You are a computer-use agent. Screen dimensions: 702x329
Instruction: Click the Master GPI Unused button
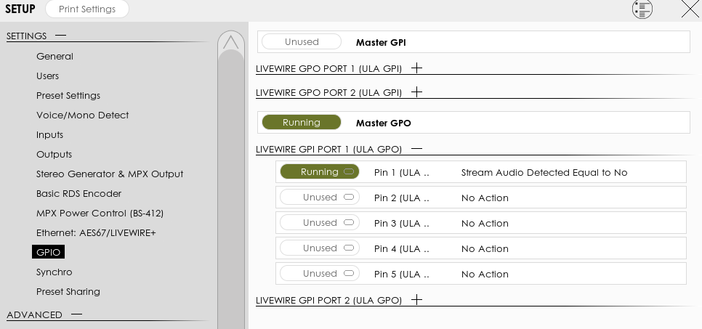point(301,42)
